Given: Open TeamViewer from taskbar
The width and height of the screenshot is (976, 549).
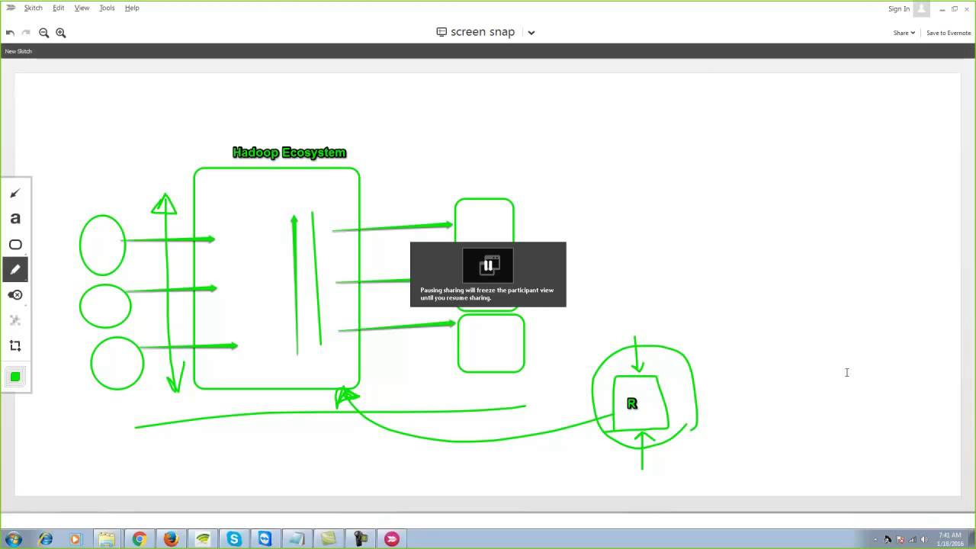Looking at the screenshot, I should [265, 539].
